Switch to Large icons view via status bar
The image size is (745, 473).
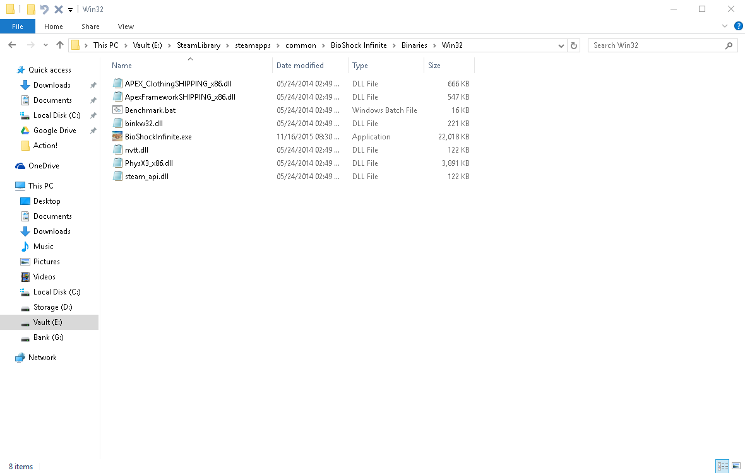(736, 466)
